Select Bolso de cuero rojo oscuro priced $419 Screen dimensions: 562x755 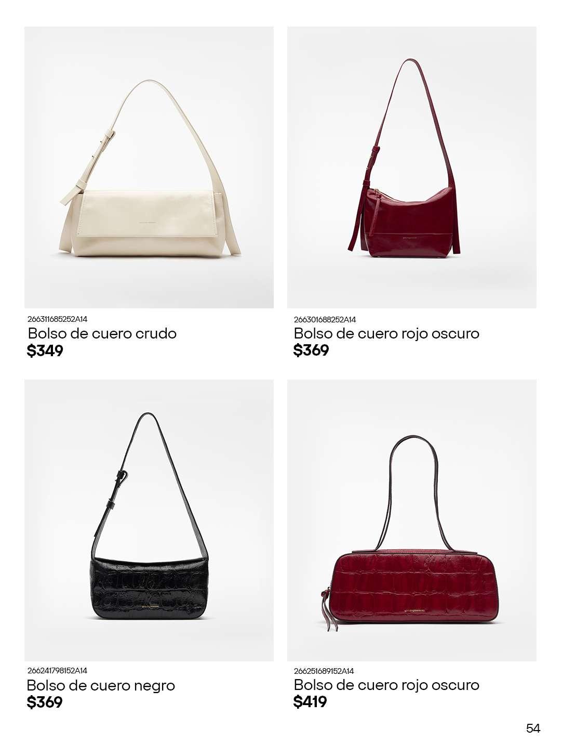(386, 685)
